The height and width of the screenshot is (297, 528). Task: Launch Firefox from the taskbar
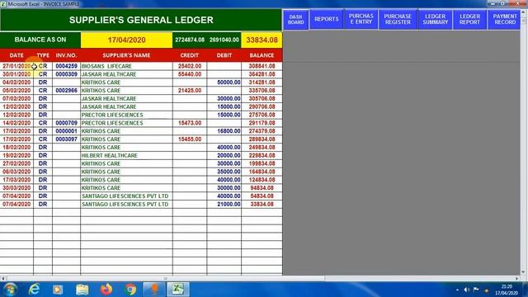pos(106,290)
